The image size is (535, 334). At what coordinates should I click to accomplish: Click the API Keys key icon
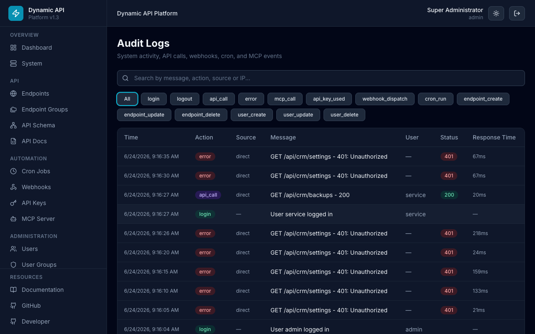tap(13, 203)
